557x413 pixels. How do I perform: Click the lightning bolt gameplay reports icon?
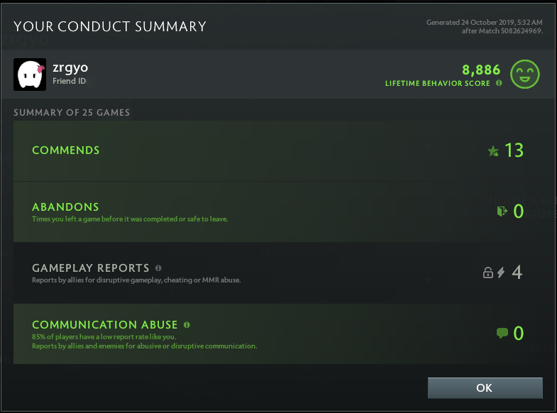[x=501, y=272]
